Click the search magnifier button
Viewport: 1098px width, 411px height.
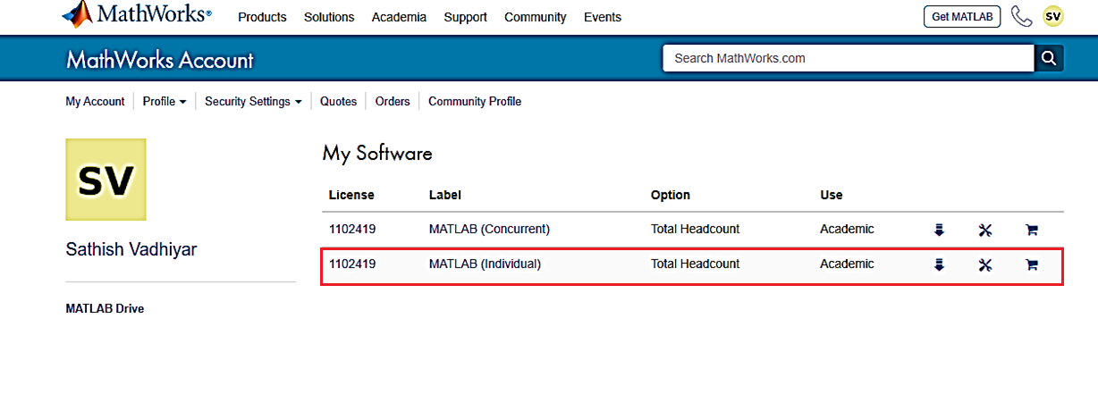(x=1049, y=58)
